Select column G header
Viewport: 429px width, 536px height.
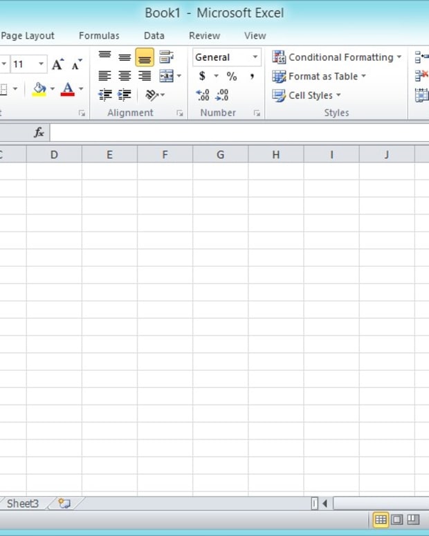[x=220, y=155]
